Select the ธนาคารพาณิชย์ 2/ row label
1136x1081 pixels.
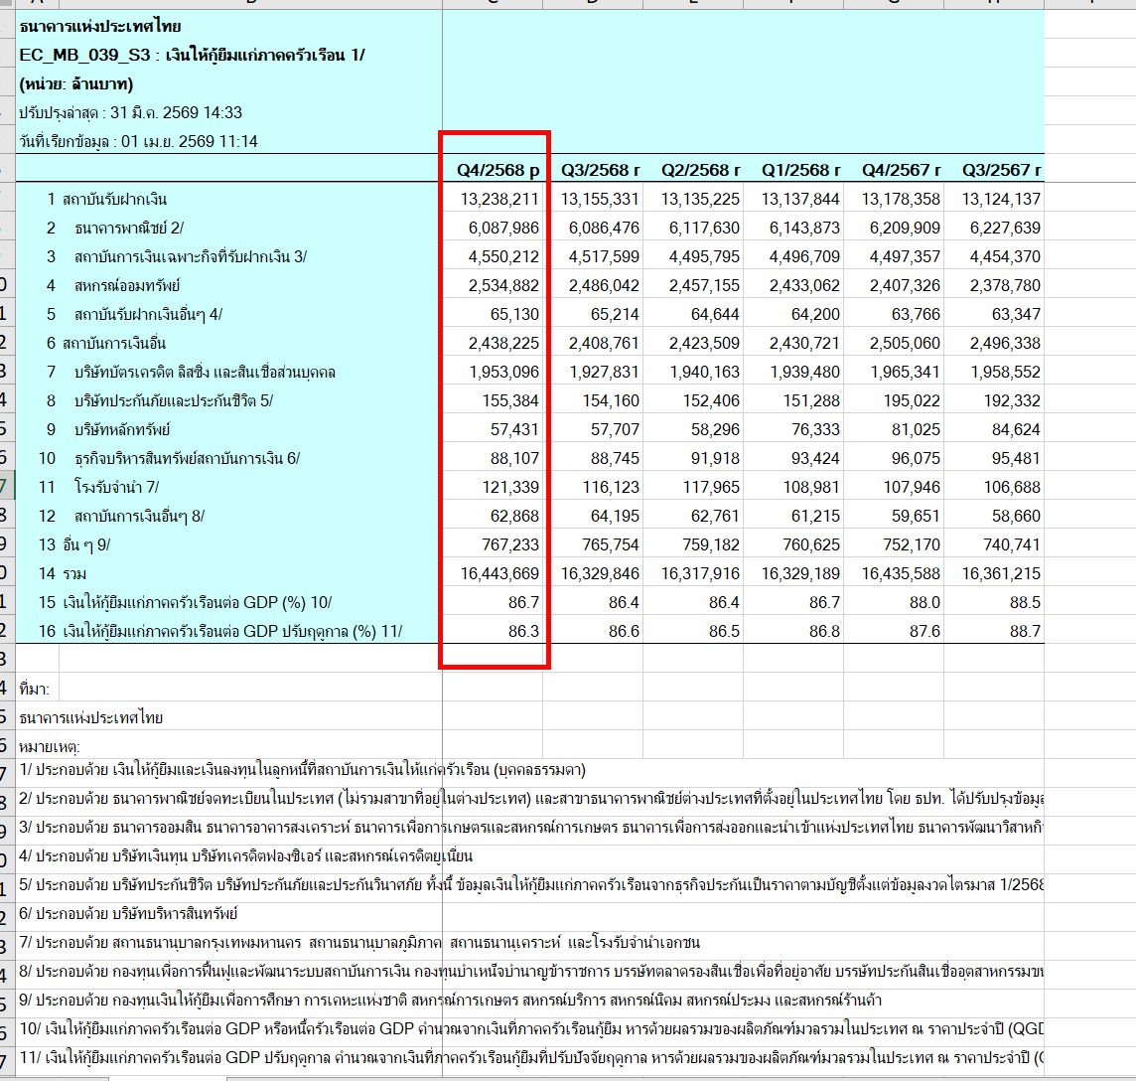129,228
